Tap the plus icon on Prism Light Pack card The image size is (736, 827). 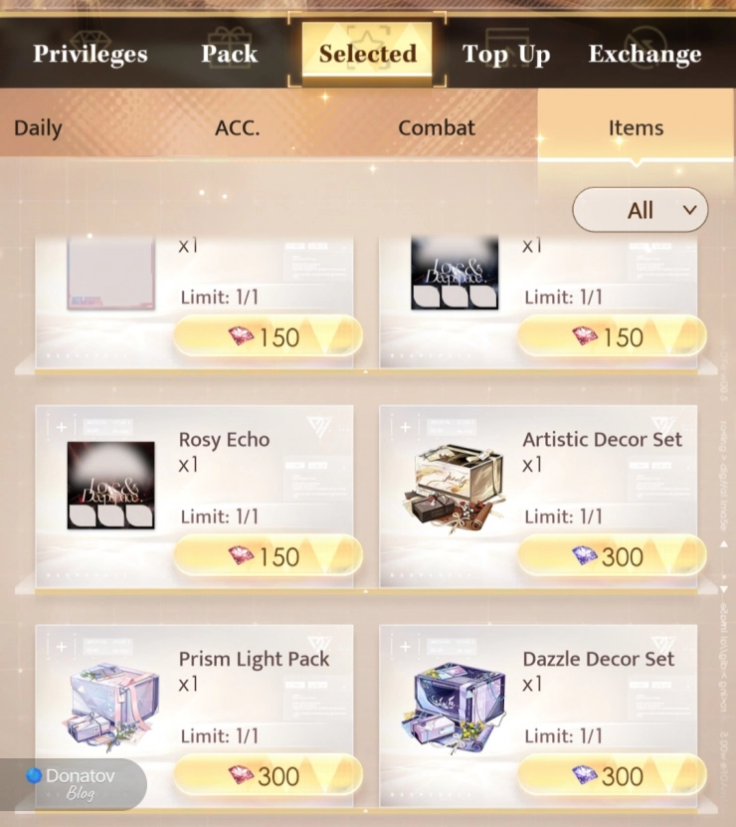coord(62,647)
